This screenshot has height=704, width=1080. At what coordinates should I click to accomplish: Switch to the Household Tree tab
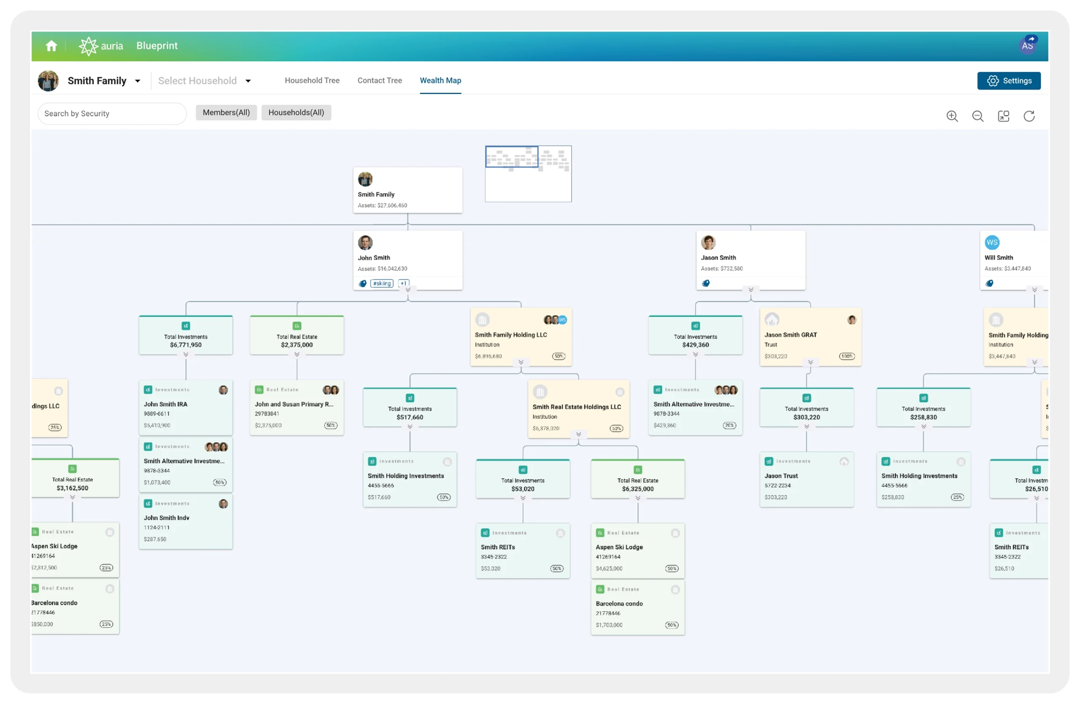(312, 80)
